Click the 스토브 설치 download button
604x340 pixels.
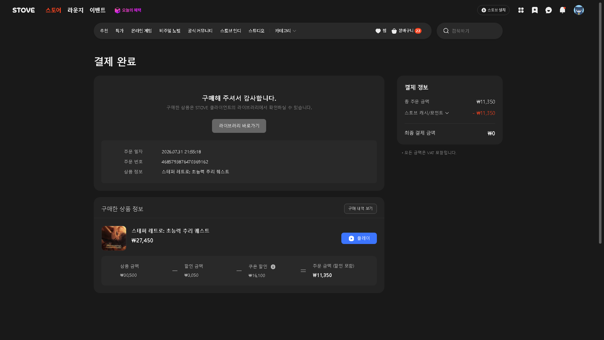tap(493, 10)
